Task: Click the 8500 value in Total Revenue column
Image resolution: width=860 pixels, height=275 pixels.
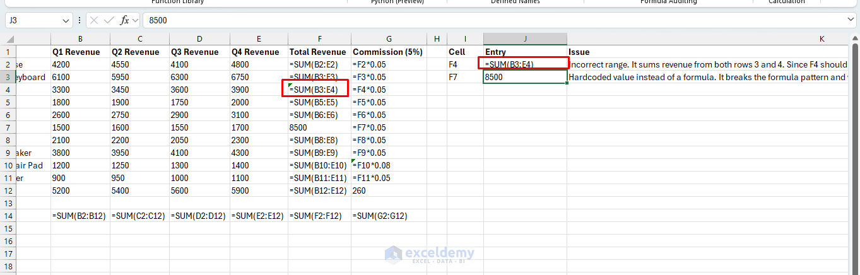Action: [x=319, y=127]
